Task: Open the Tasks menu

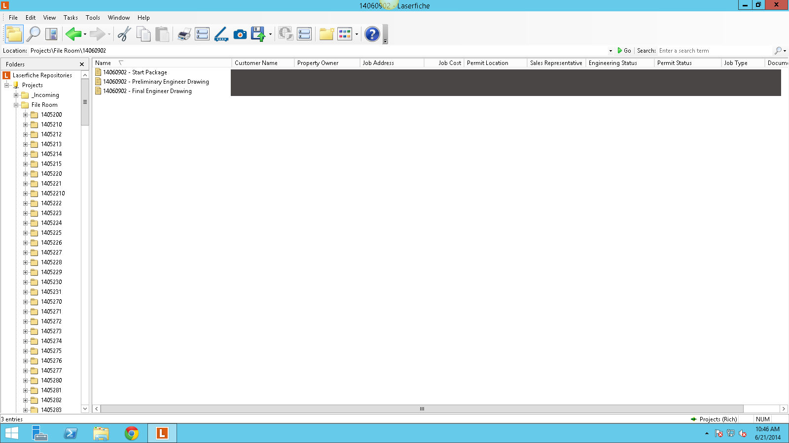Action: click(x=71, y=18)
